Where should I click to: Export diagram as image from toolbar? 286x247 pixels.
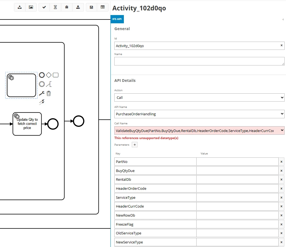pos(31,7)
